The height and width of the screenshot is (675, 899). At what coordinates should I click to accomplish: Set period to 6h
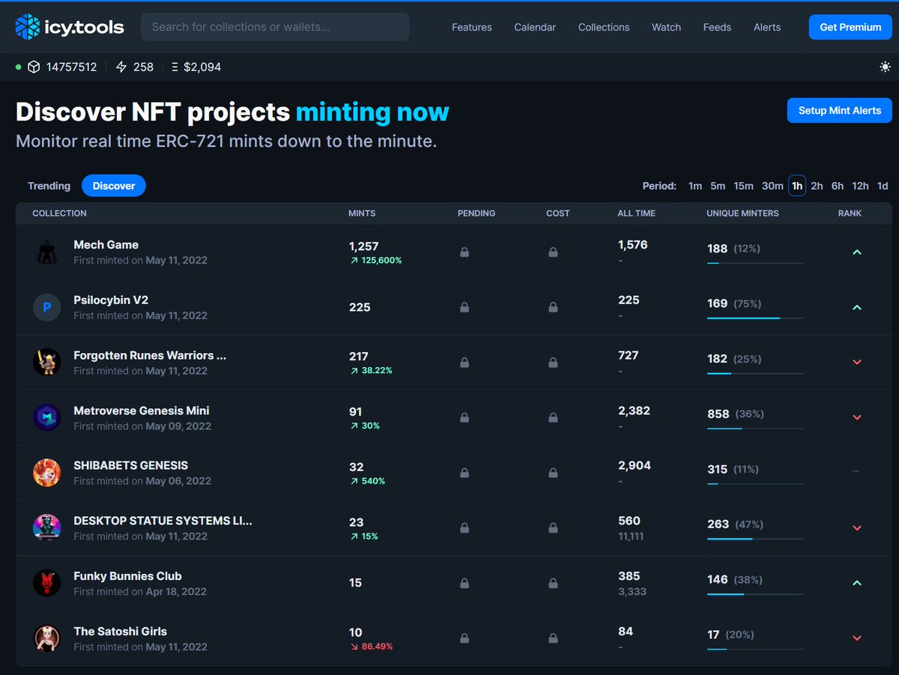(x=838, y=186)
